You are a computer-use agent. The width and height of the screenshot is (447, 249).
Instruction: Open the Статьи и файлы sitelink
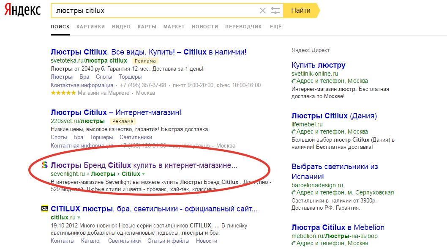tap(168, 241)
